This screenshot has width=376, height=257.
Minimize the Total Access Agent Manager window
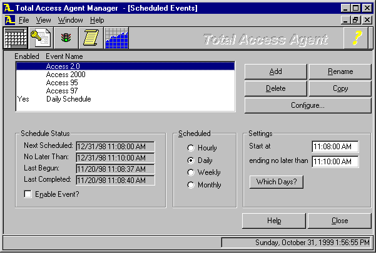coord(345,8)
